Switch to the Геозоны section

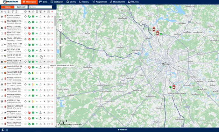point(84,2)
